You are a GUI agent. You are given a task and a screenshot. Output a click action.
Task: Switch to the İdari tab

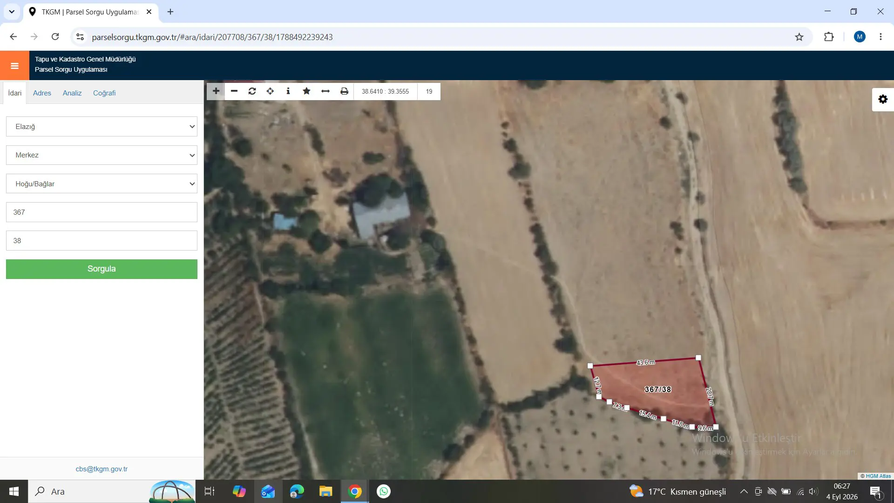(15, 93)
